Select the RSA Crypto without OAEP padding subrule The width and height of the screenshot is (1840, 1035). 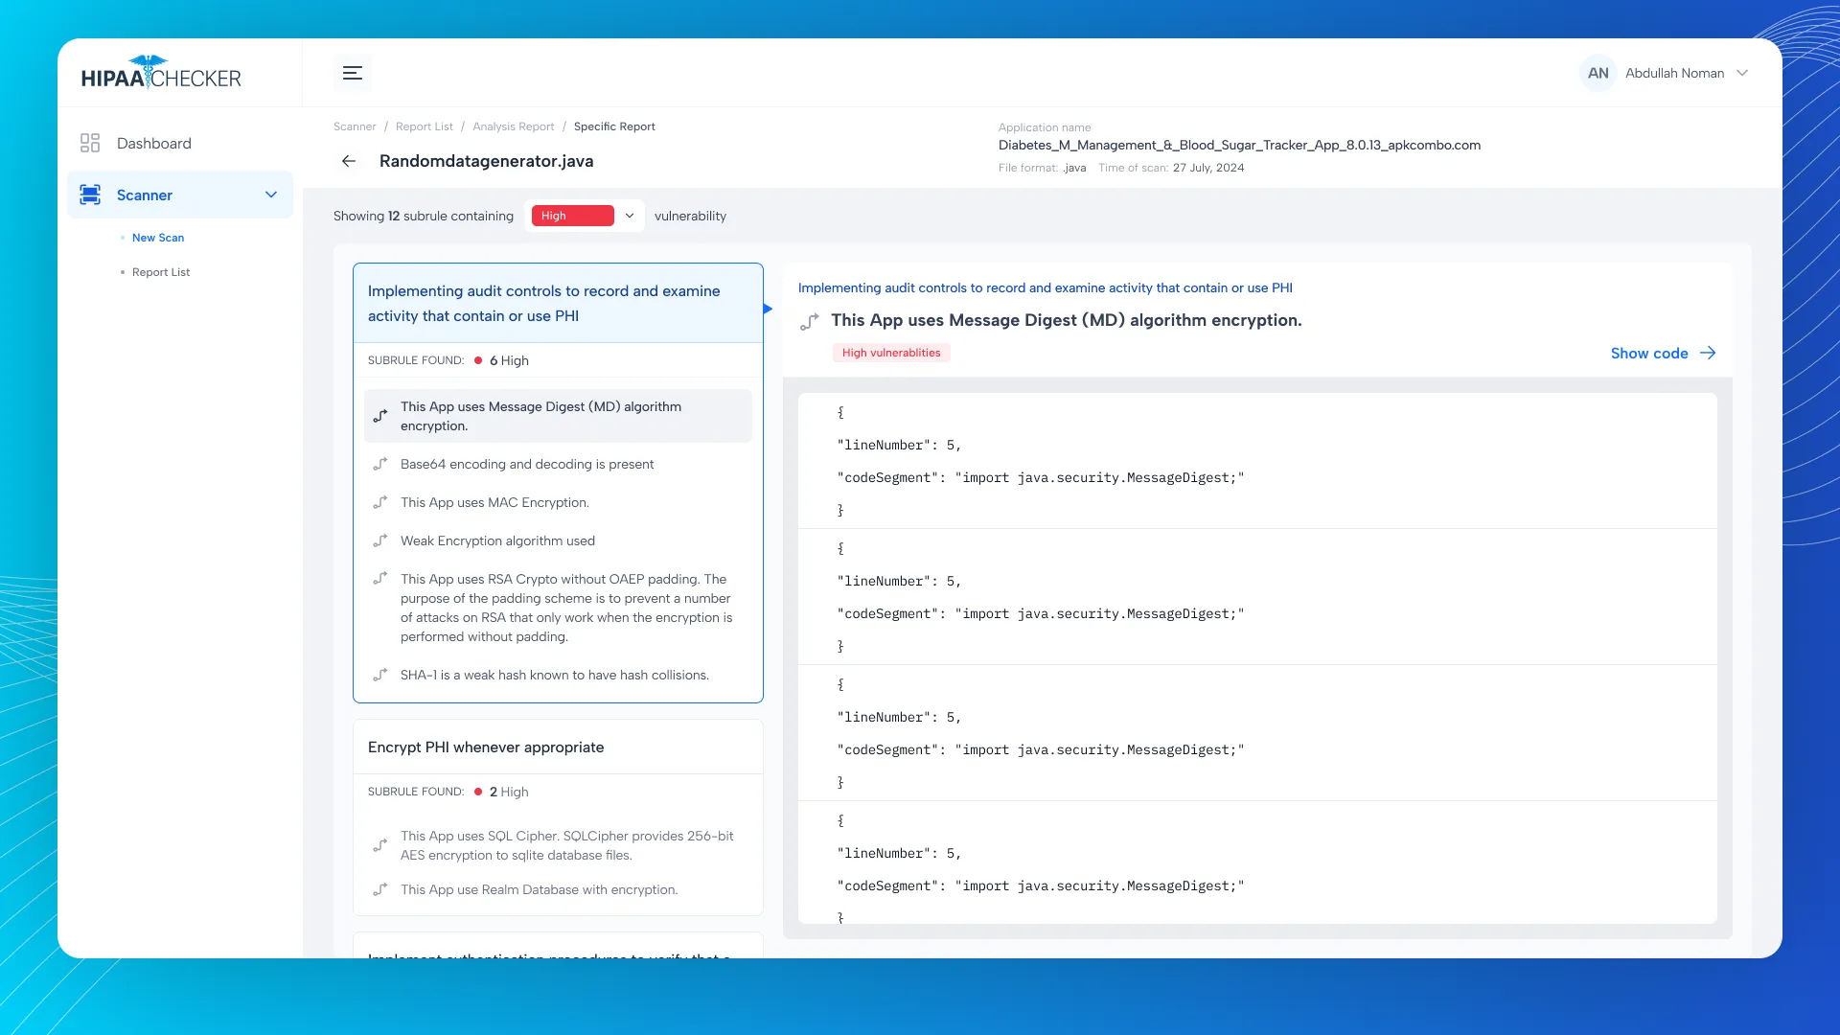point(566,608)
